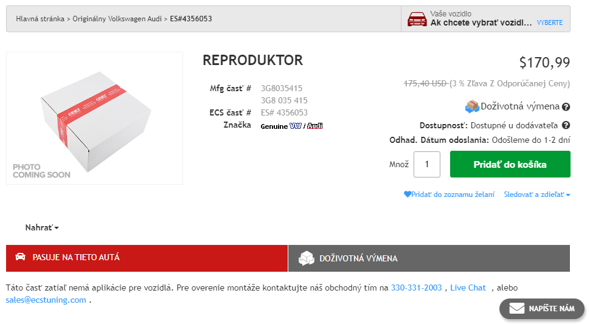590x324 pixels.
Task: Click the lifetime replacement box icon
Action: pos(472,107)
